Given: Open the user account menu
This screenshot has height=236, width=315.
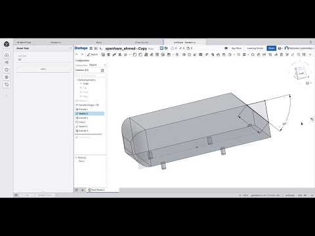Looking at the screenshot, I should [299, 48].
